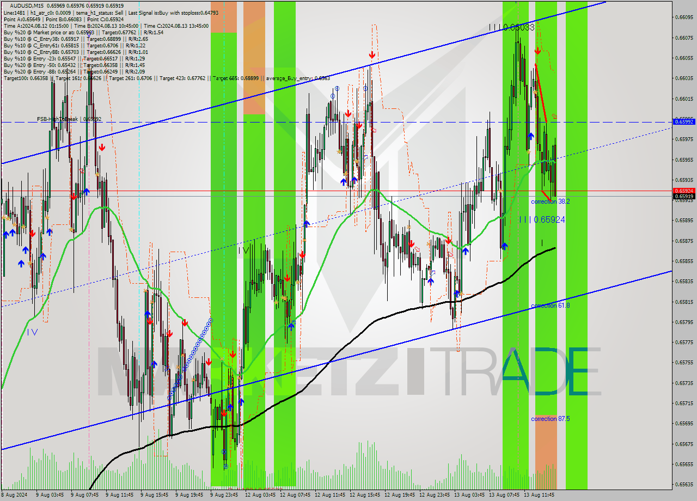Click the '12 Aug 07:45' time axis label
The image size is (697, 501).
point(296,495)
